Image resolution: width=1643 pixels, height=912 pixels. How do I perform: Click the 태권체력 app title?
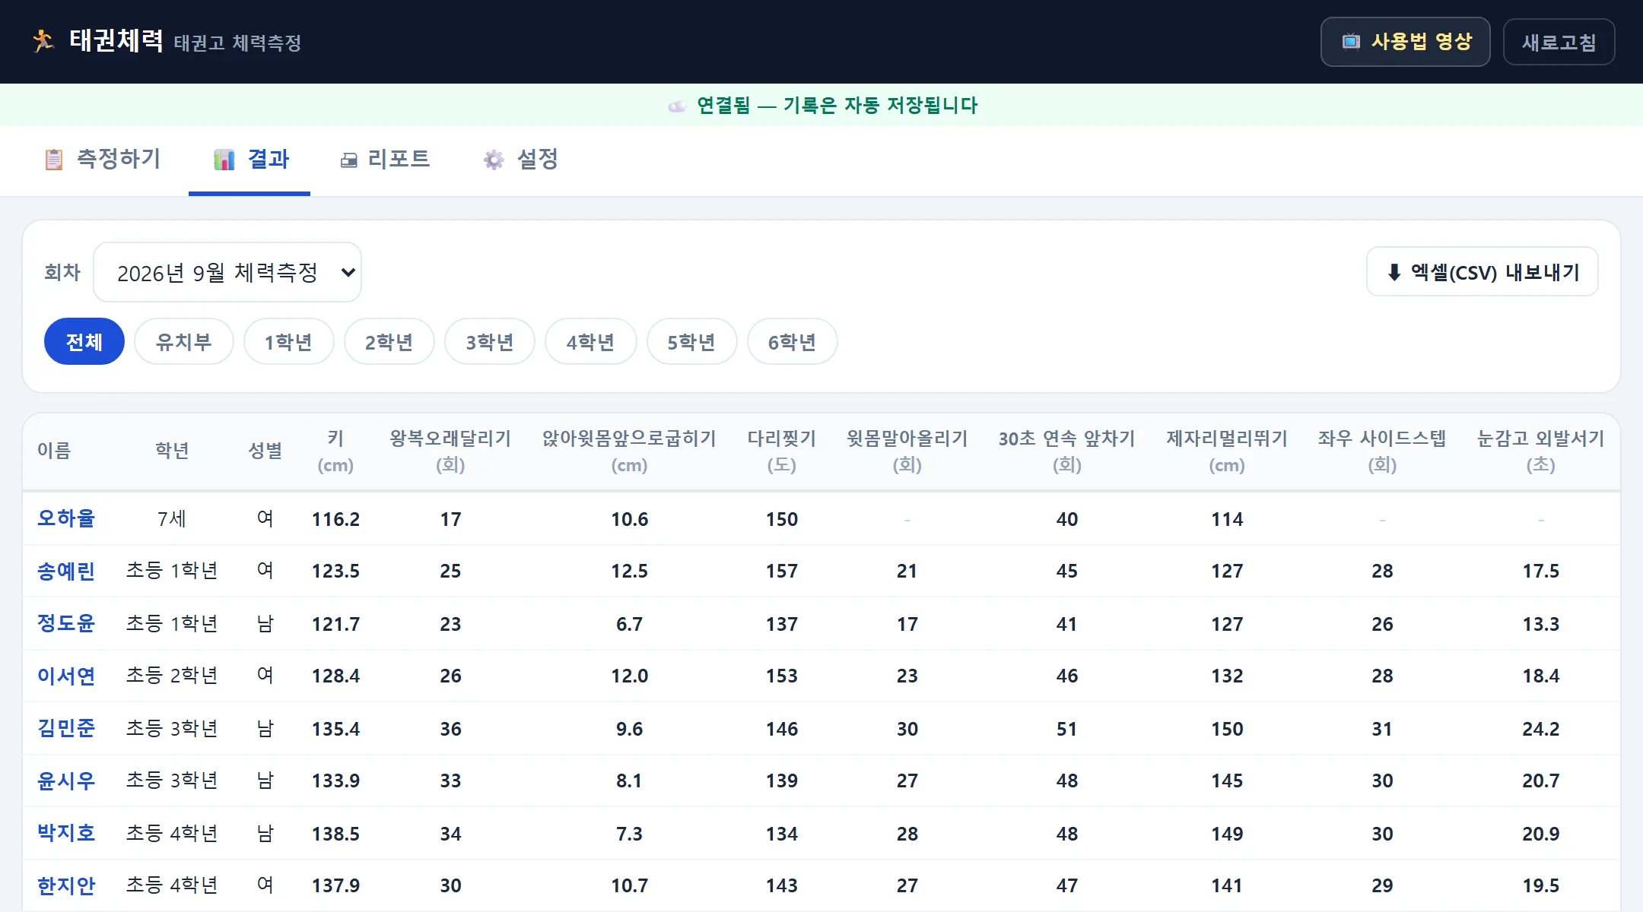click(116, 40)
